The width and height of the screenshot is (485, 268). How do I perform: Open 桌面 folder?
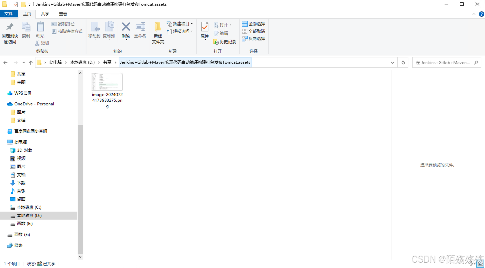coord(21,199)
